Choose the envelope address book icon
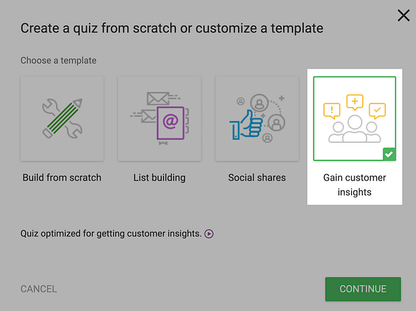The image size is (416, 311). tap(160, 118)
